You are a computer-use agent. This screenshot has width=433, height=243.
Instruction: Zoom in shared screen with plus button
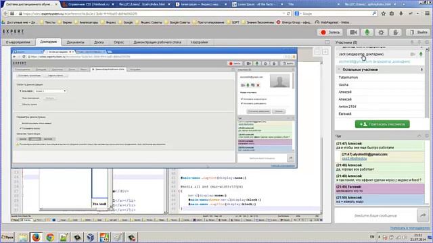325,51
